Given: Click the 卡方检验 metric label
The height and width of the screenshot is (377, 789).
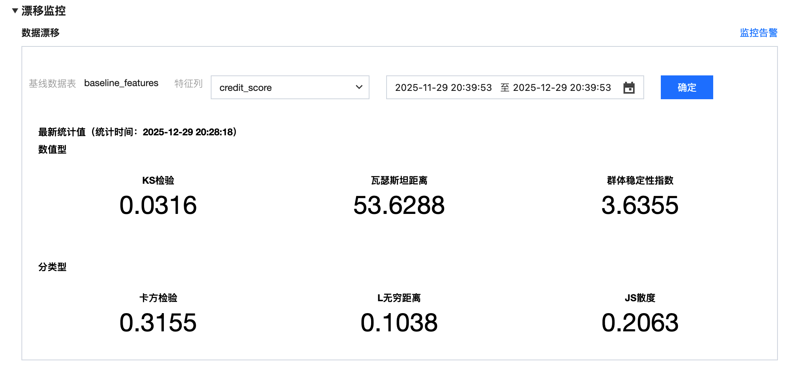Looking at the screenshot, I should [x=158, y=298].
